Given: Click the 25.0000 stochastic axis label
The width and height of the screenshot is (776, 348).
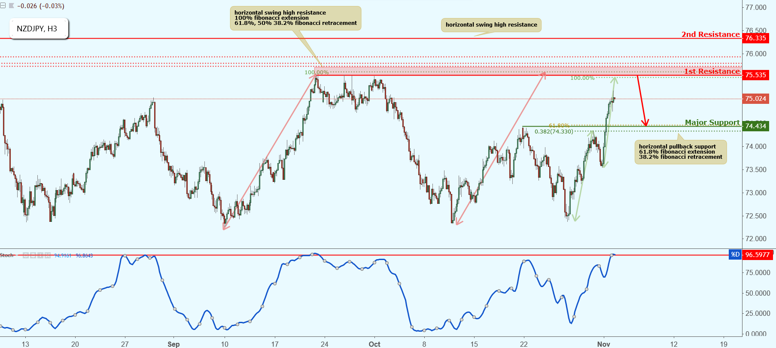Looking at the screenshot, I should (x=758, y=313).
